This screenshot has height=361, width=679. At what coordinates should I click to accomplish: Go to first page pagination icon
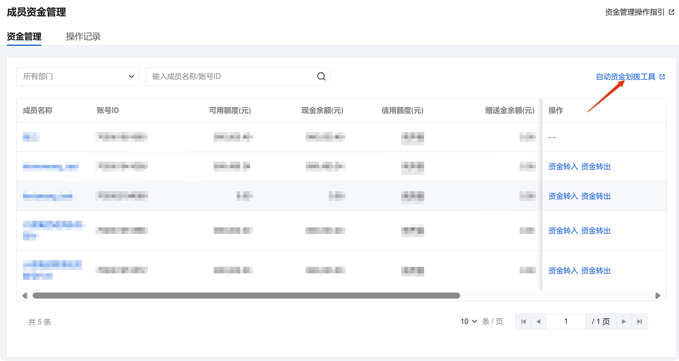click(523, 322)
